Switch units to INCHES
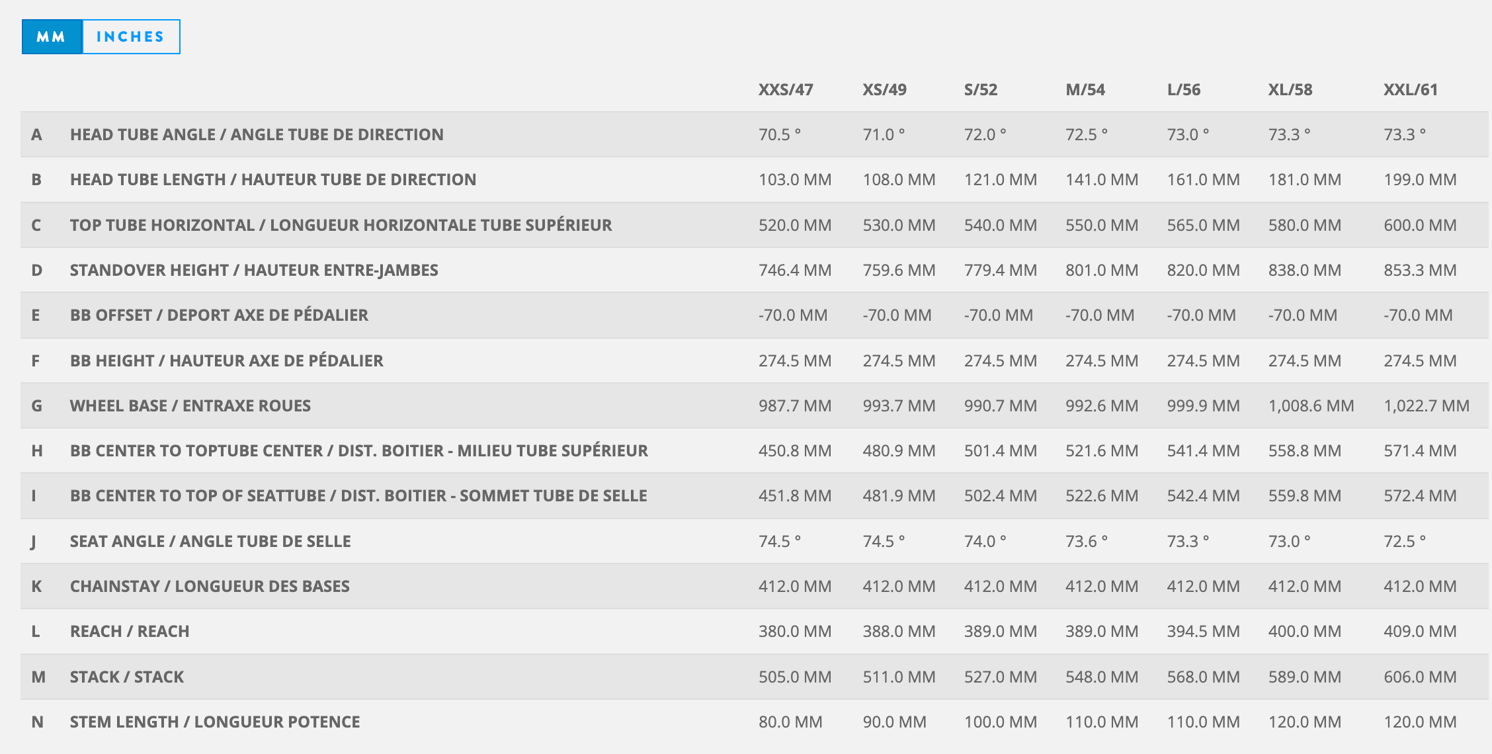 click(130, 37)
